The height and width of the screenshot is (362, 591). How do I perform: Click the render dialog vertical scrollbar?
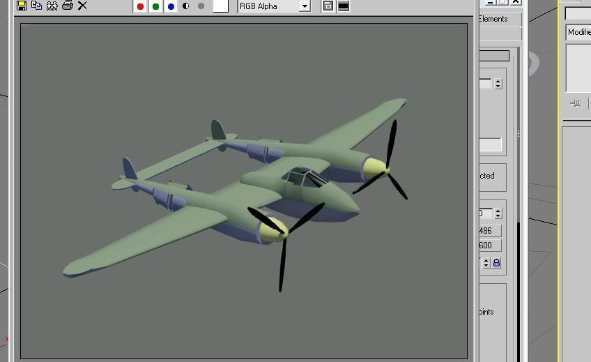(x=519, y=204)
